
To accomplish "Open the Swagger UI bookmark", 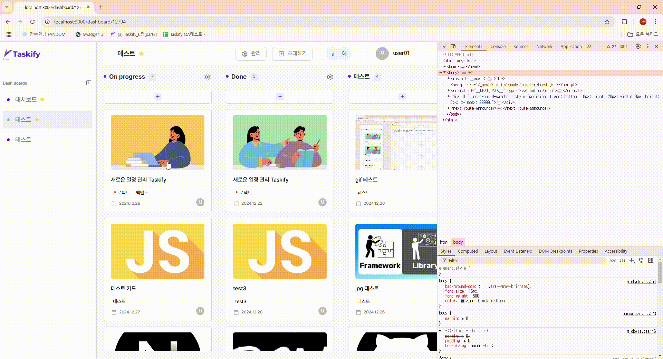I will [90, 34].
